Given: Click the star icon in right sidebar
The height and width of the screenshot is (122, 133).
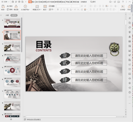Looking at the screenshot, I should coord(130,18).
